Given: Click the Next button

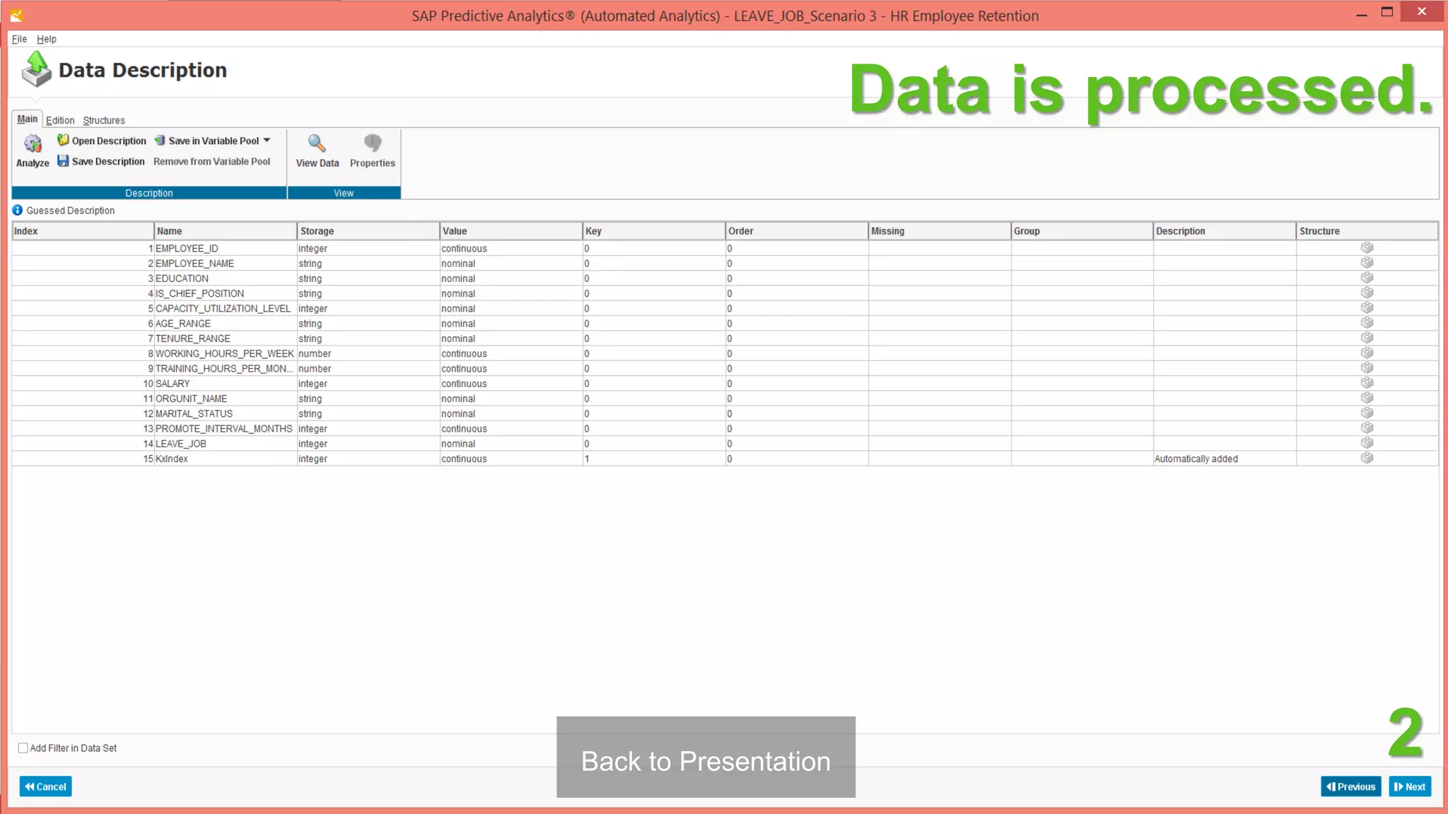Looking at the screenshot, I should pos(1410,786).
